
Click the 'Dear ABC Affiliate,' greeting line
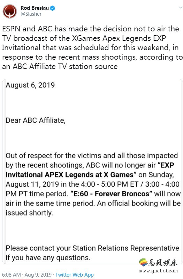(36, 120)
